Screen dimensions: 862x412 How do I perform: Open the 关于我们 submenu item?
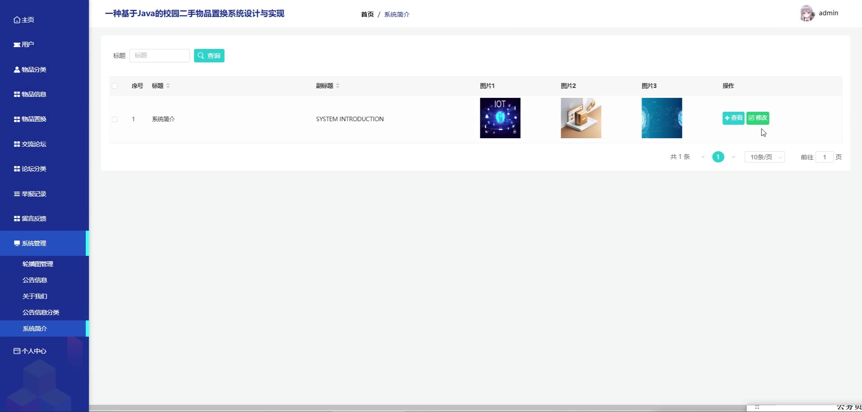[x=44, y=296]
